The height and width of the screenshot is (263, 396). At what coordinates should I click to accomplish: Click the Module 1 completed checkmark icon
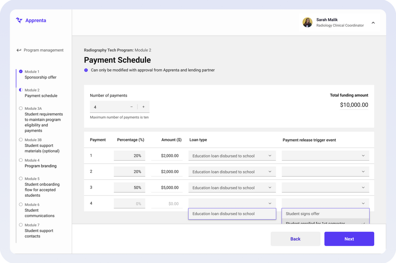[x=21, y=71]
